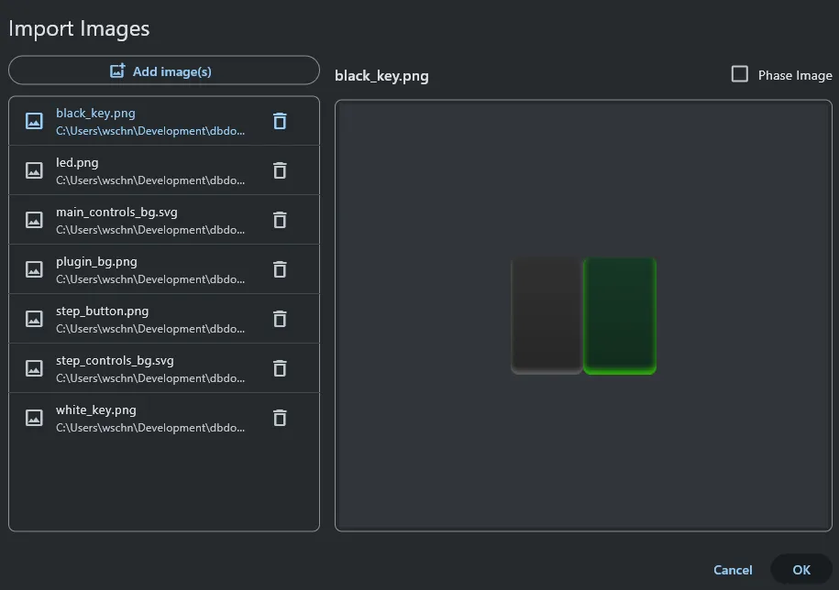This screenshot has width=839, height=590.
Task: Select the plugin_bg.png file name
Action: 96,262
